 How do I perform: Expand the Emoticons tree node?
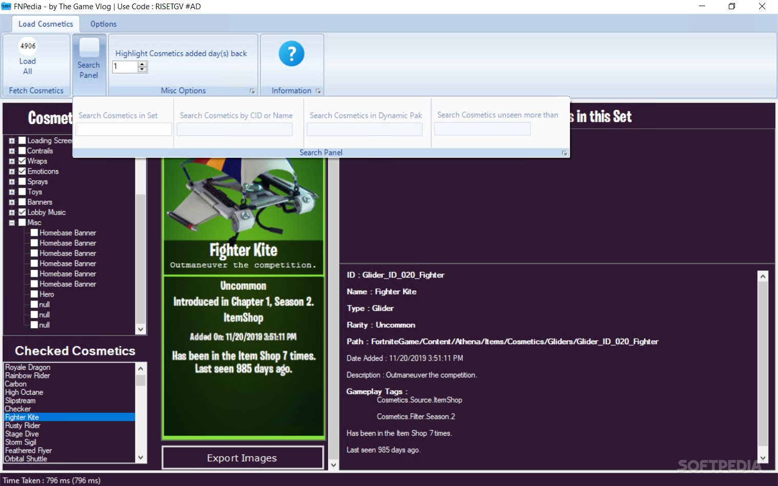point(12,172)
